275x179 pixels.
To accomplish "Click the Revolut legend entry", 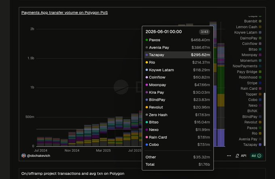I will (253, 122).
